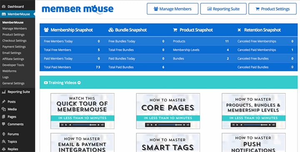Image resolution: width=300 pixels, height=152 pixels.
Task: Click the Paid Bundles Today row
Action: pos(136,59)
